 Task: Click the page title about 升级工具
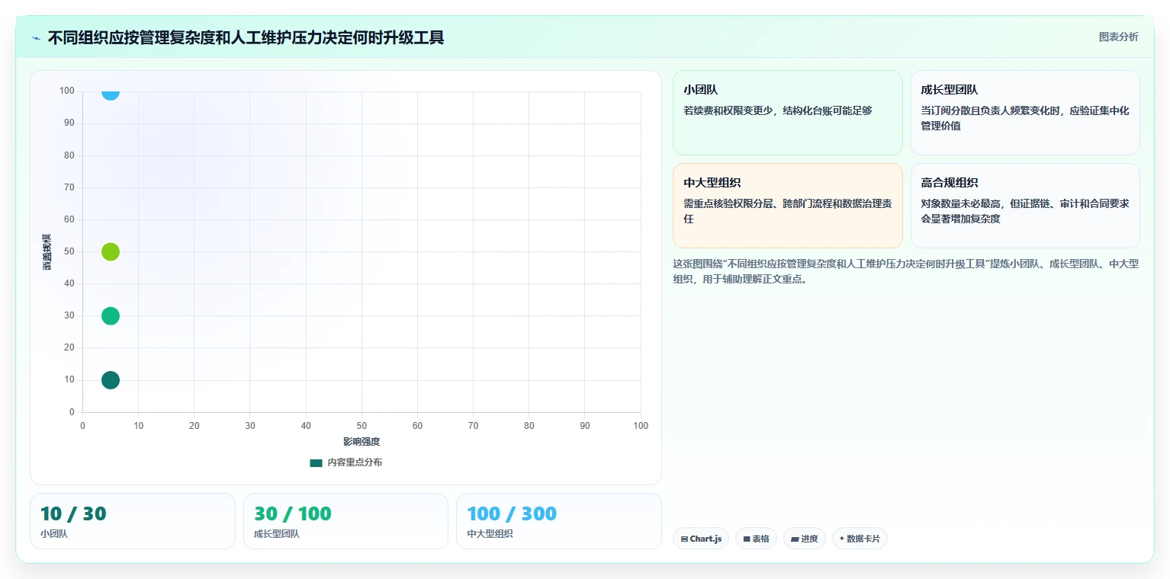click(246, 37)
